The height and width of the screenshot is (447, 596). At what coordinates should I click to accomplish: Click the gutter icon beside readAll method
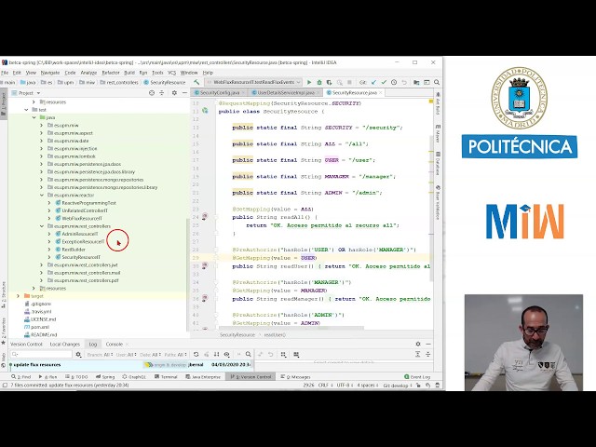coord(205,217)
